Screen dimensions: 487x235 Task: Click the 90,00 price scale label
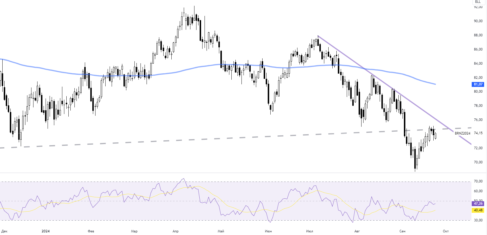[478, 21]
